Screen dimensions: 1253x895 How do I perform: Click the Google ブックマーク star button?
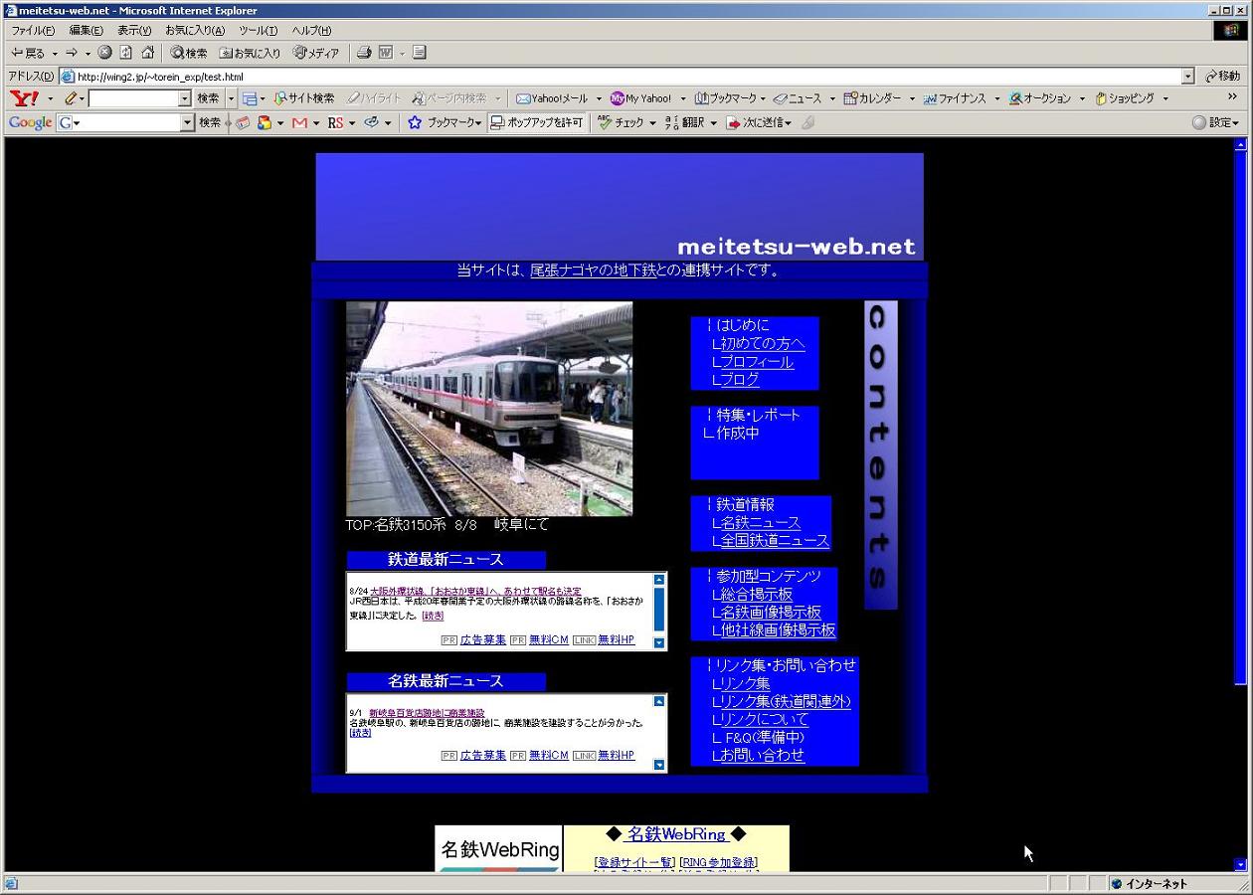click(443, 122)
